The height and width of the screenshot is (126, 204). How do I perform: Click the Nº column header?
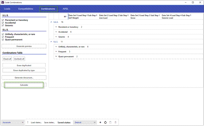(65, 17)
